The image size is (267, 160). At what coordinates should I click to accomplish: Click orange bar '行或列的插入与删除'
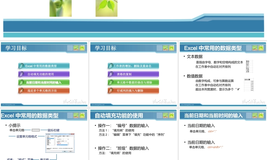tap(133, 91)
